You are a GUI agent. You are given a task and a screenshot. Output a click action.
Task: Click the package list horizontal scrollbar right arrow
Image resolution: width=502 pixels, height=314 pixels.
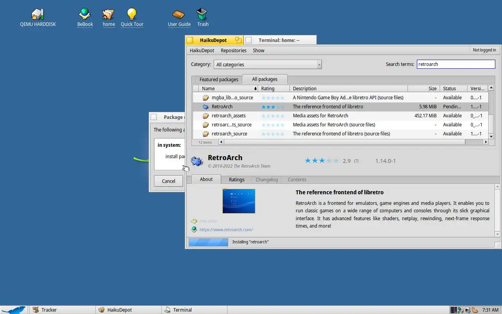(486, 142)
